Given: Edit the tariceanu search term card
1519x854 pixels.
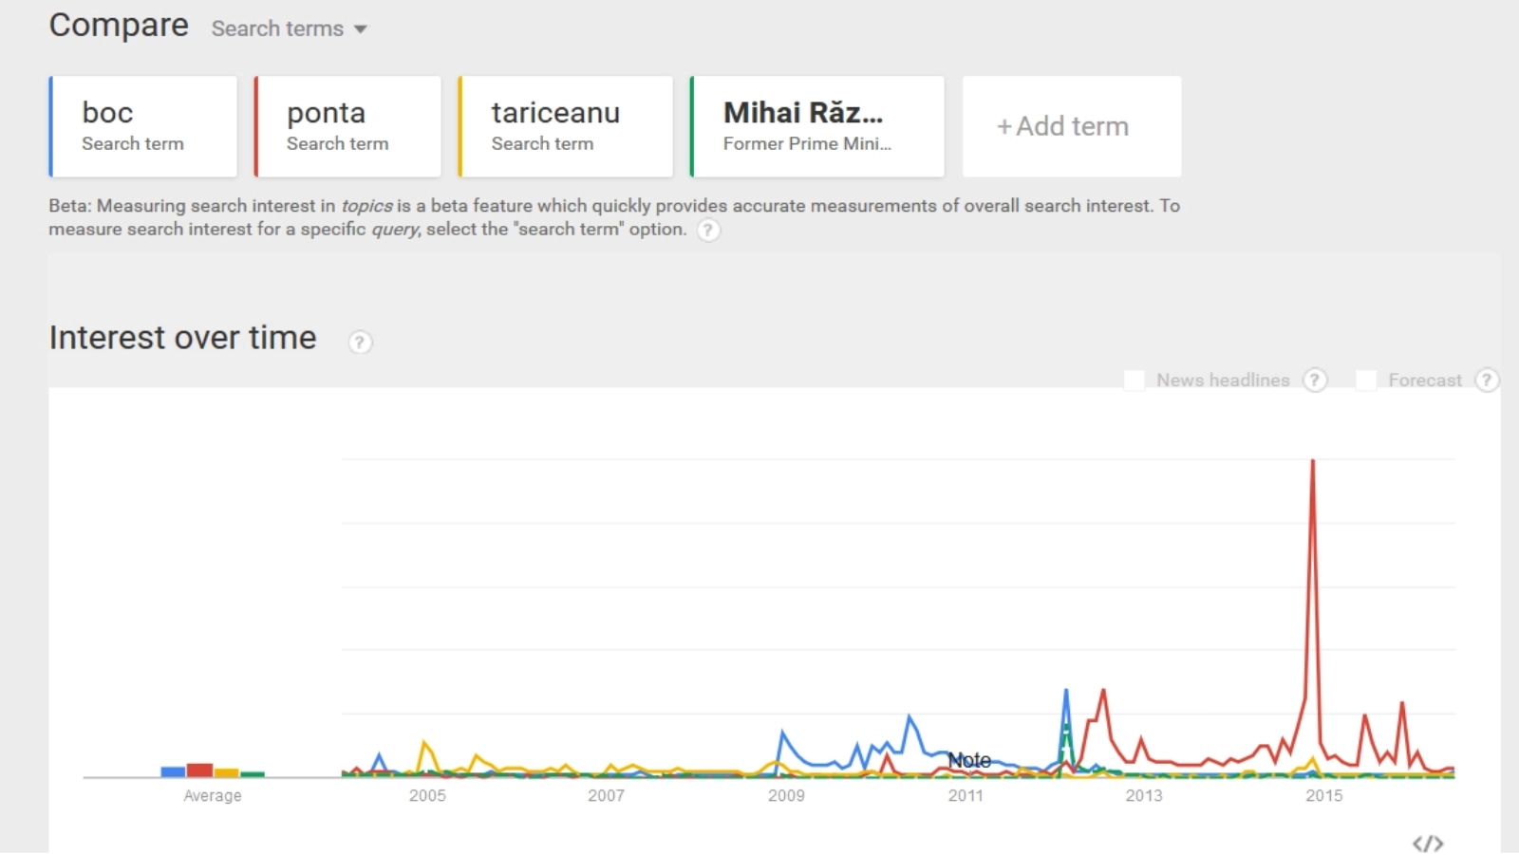Looking at the screenshot, I should point(566,126).
